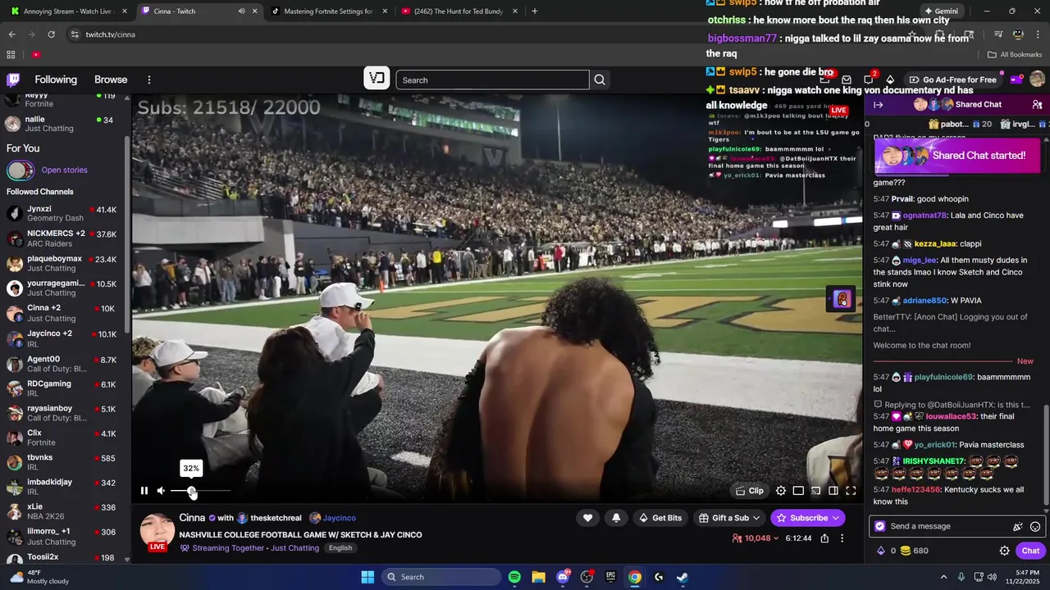Follow Cinna with the heart icon
The height and width of the screenshot is (590, 1050).
pyautogui.click(x=587, y=518)
